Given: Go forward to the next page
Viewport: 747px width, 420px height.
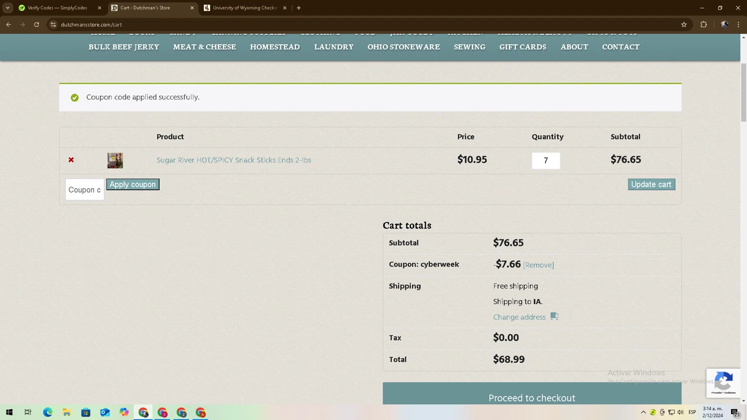Looking at the screenshot, I should [22, 24].
